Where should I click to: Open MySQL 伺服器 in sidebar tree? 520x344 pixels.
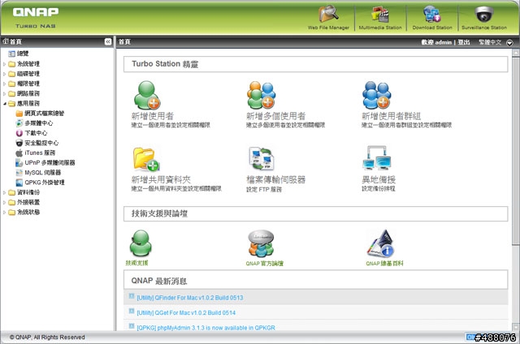38,173
